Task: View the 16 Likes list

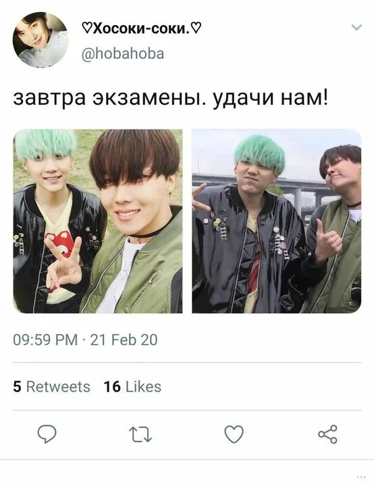Action: pyautogui.click(x=132, y=387)
